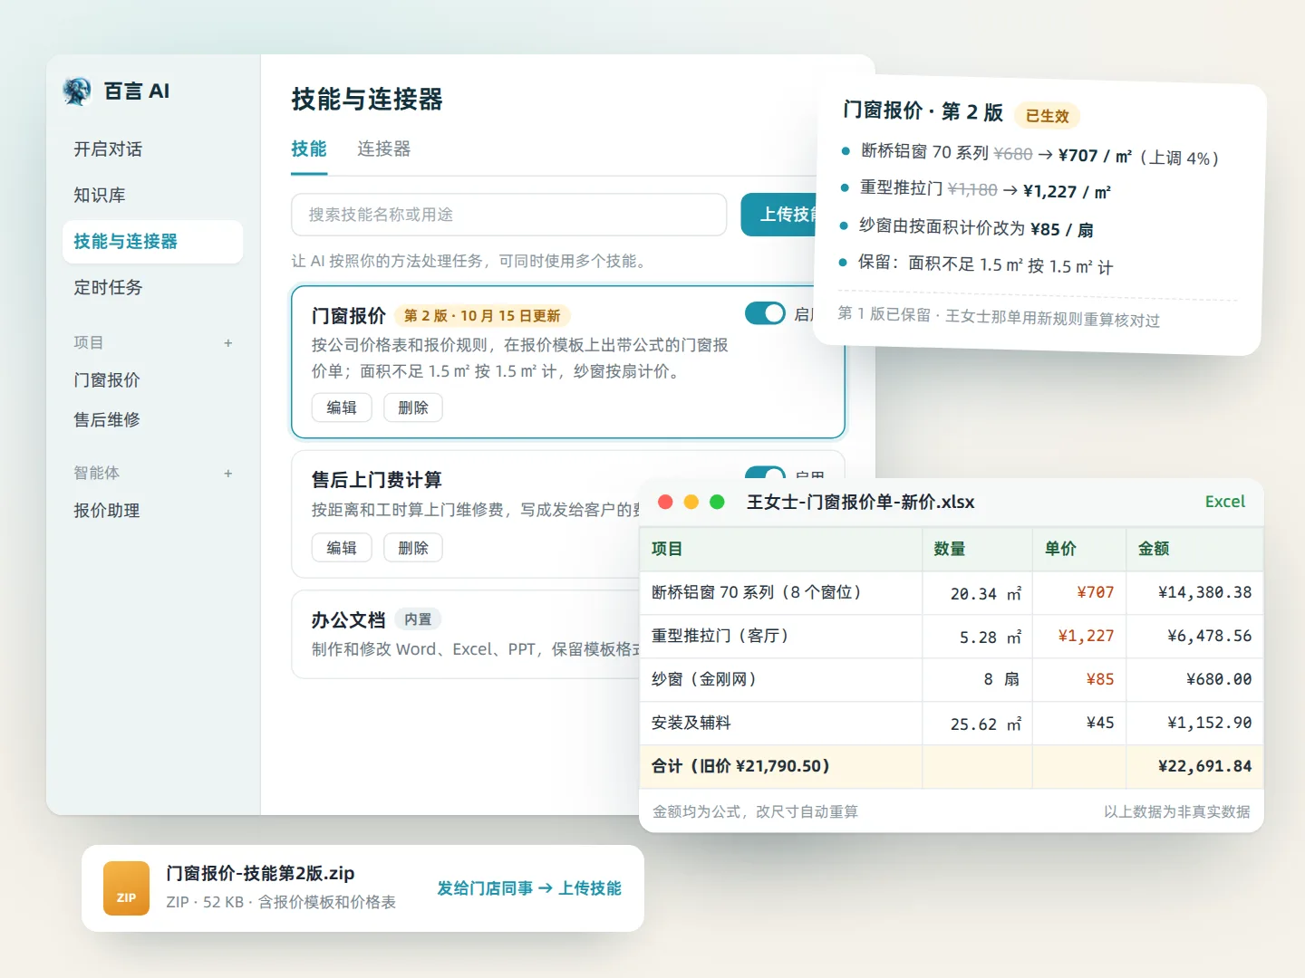
Task: Select 技能与连接器 in sidebar
Action: pos(152,242)
